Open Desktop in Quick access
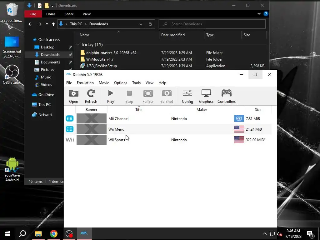The width and height of the screenshot is (320, 240). (x=47, y=47)
